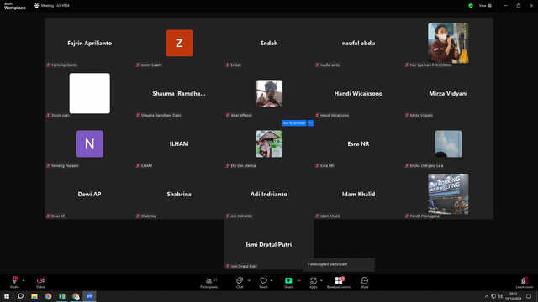Unmute microphone with the Audio button
This screenshot has width=538, height=302.
pos(14,283)
